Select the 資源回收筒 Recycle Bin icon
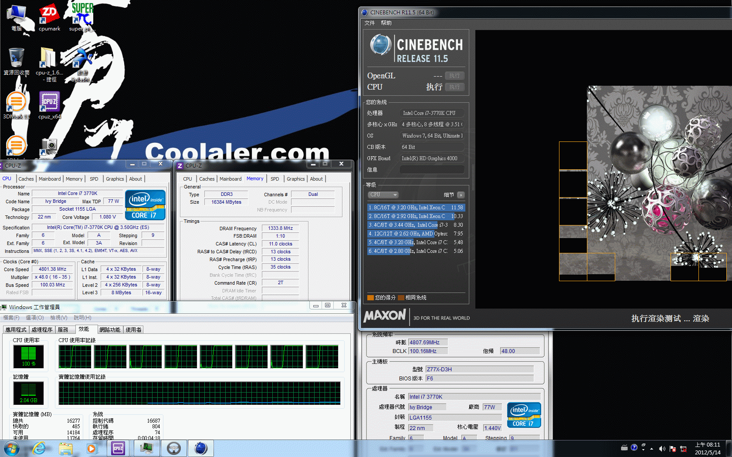Viewport: 732px width, 457px height. coord(17,62)
